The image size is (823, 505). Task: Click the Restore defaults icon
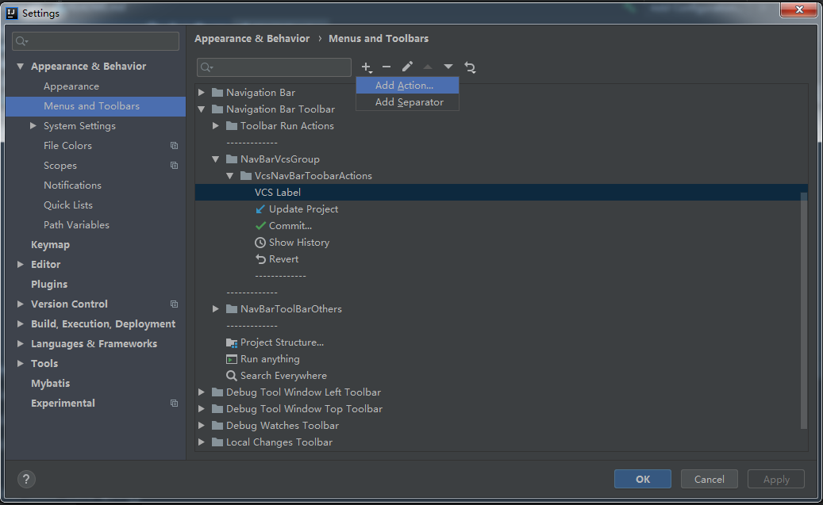(x=470, y=67)
